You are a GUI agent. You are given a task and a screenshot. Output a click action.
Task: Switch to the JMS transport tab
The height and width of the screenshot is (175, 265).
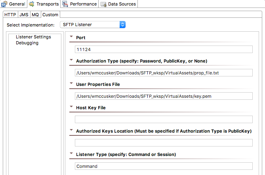tap(24, 15)
